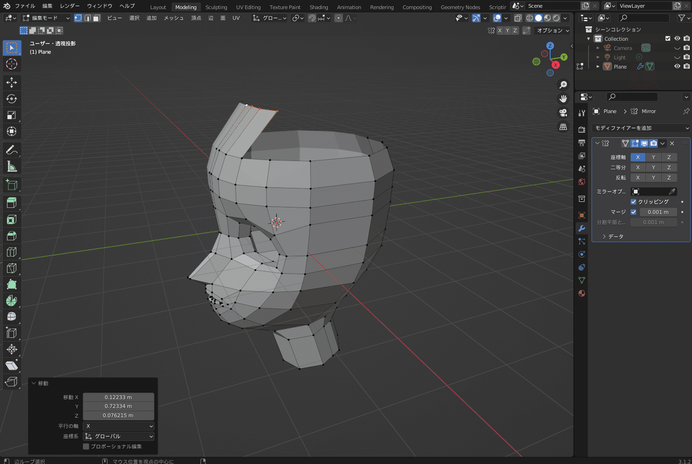Select the Transform tool
The height and width of the screenshot is (464, 692).
point(12,132)
